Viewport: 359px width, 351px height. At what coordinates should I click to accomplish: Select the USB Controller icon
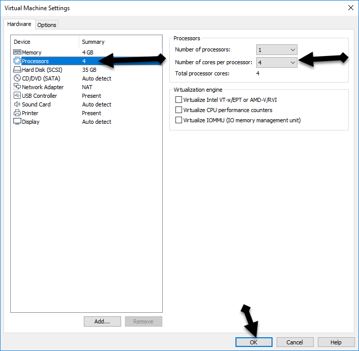coord(17,96)
